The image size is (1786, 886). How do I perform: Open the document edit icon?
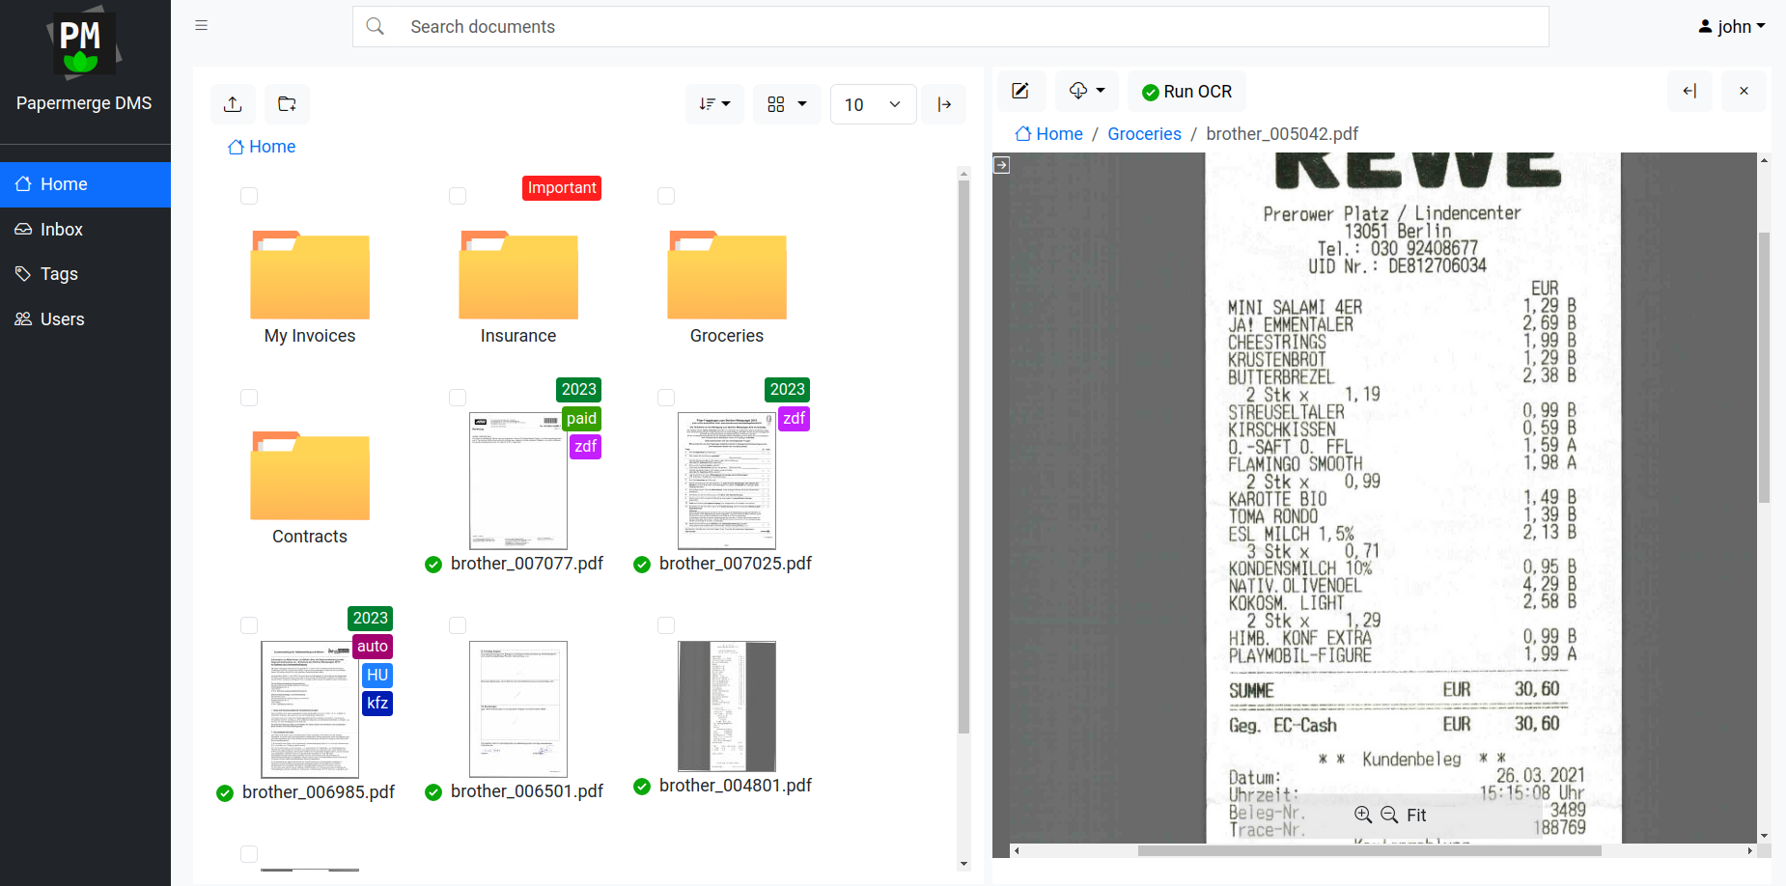click(1021, 91)
